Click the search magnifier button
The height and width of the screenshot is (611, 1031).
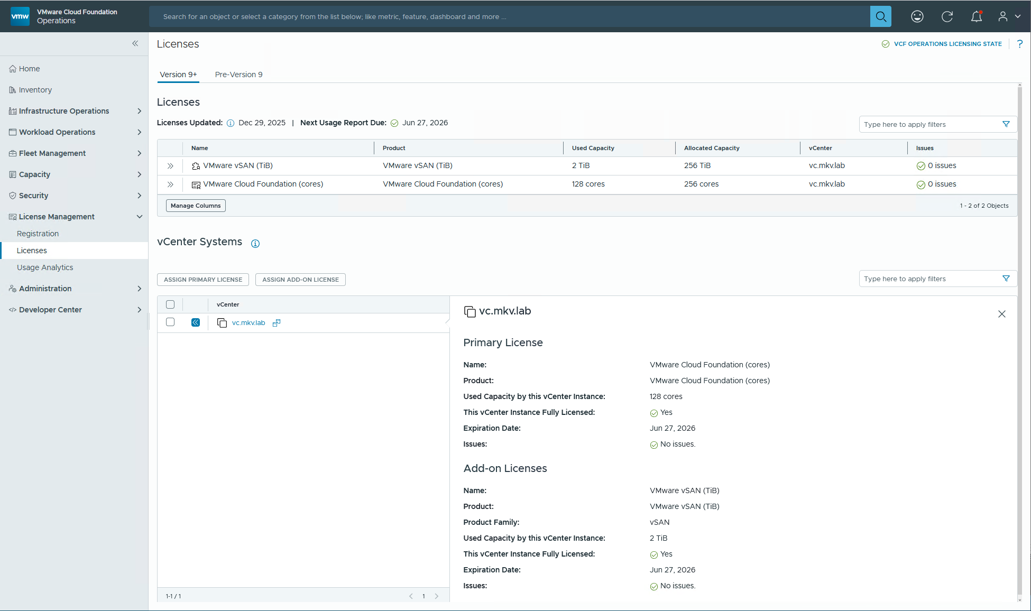880,16
